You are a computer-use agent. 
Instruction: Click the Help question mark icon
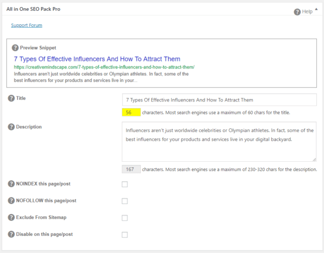[297, 12]
